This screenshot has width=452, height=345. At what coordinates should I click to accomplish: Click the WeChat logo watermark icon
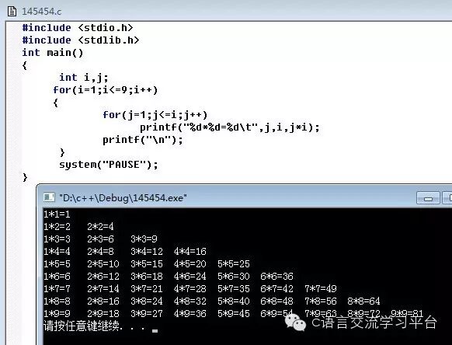point(295,322)
